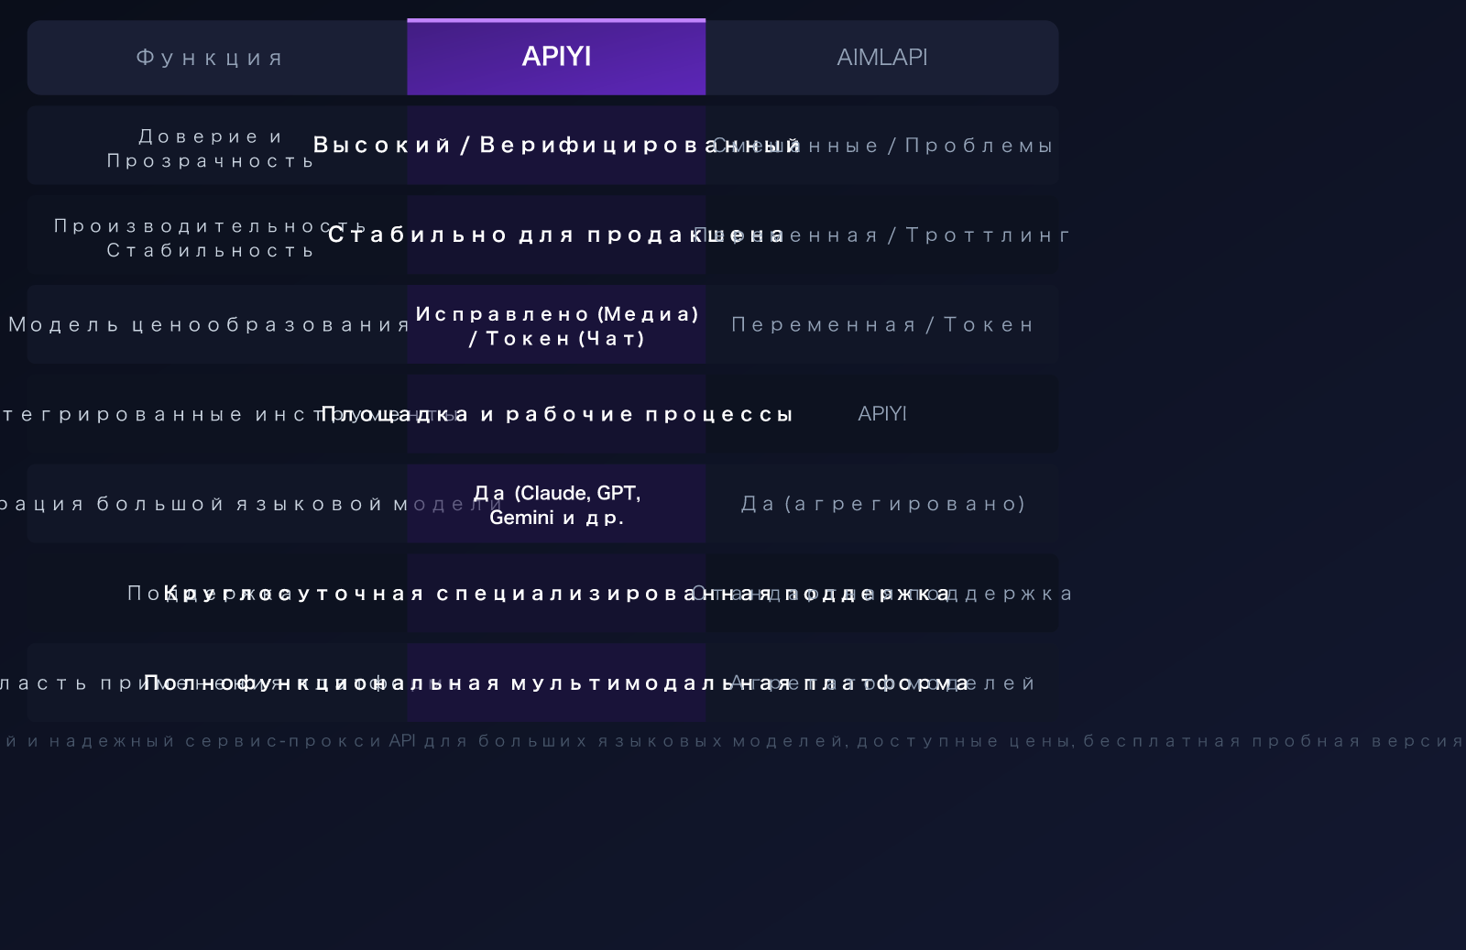Open the Площадка и рабочие процессы cell

tap(556, 413)
